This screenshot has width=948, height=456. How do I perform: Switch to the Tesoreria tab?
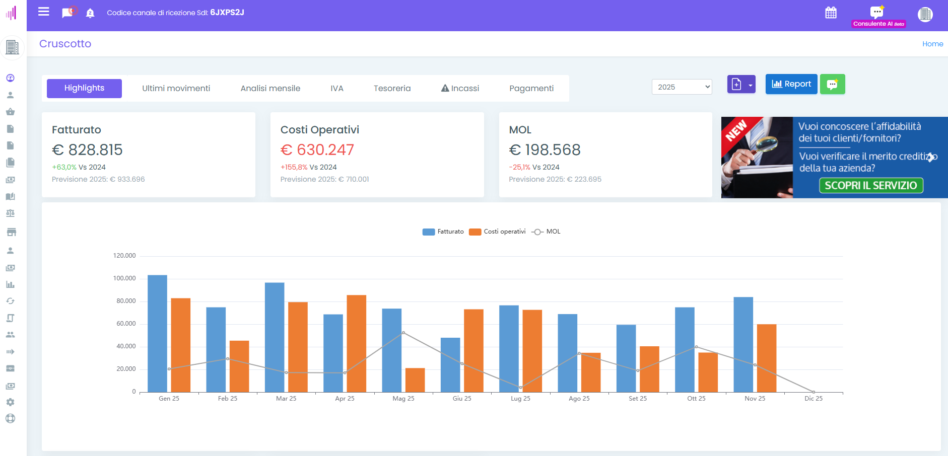coord(392,88)
